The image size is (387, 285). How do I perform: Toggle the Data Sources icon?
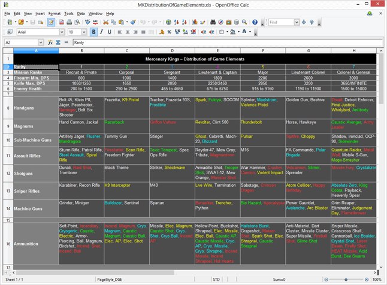(x=237, y=22)
